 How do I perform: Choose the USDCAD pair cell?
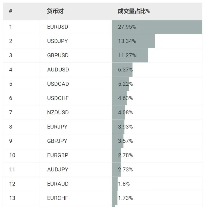coord(58,84)
